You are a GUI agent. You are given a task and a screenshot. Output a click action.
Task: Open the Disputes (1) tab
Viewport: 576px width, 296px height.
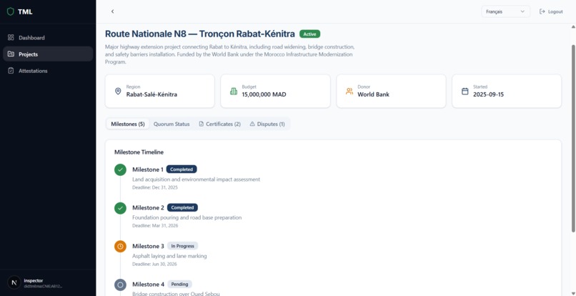point(267,124)
